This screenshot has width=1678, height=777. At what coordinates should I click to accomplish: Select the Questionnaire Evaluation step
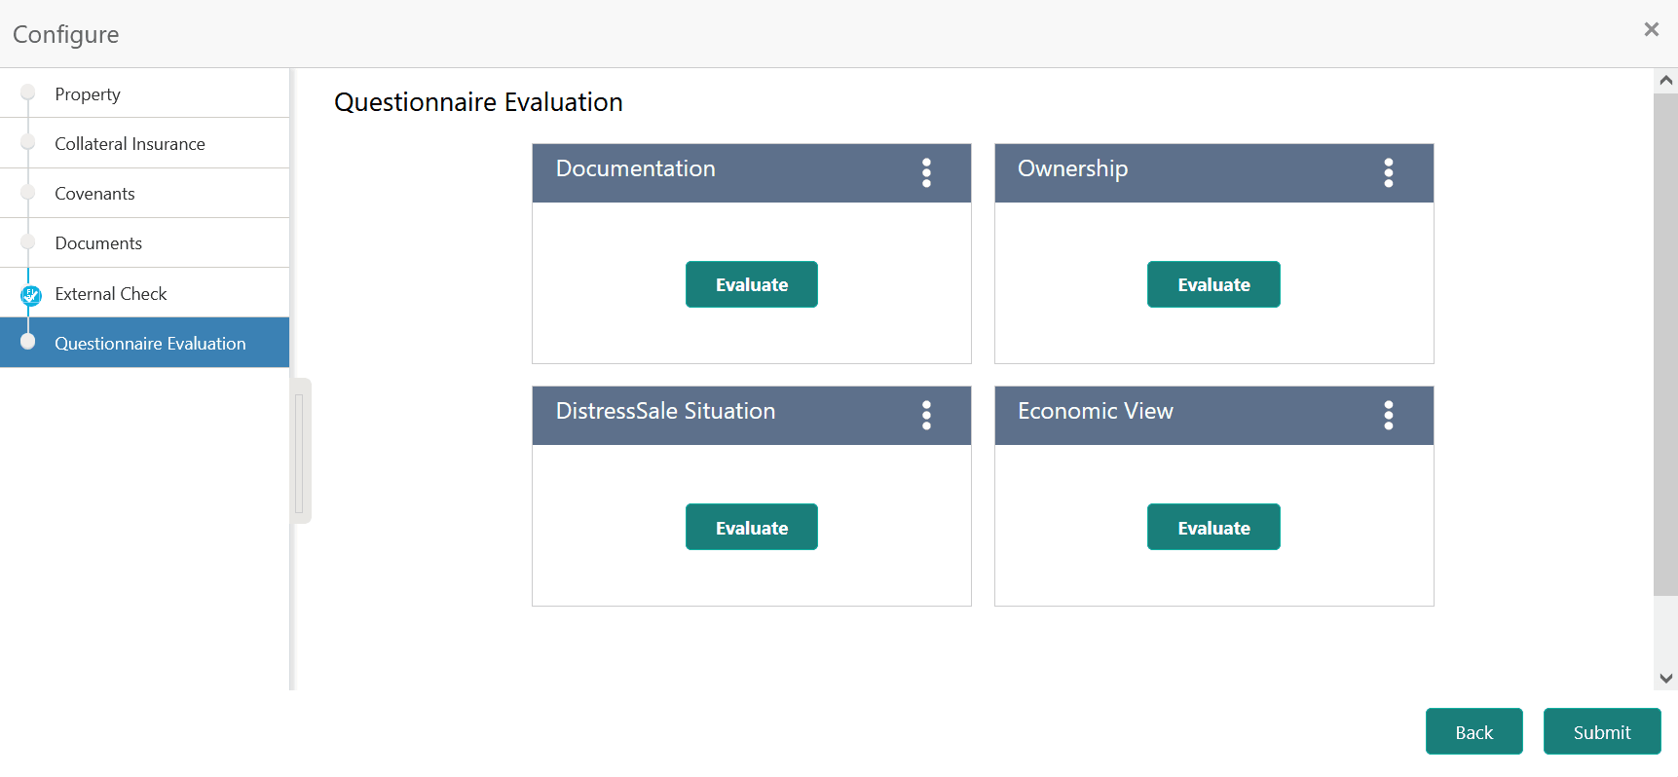(x=150, y=343)
